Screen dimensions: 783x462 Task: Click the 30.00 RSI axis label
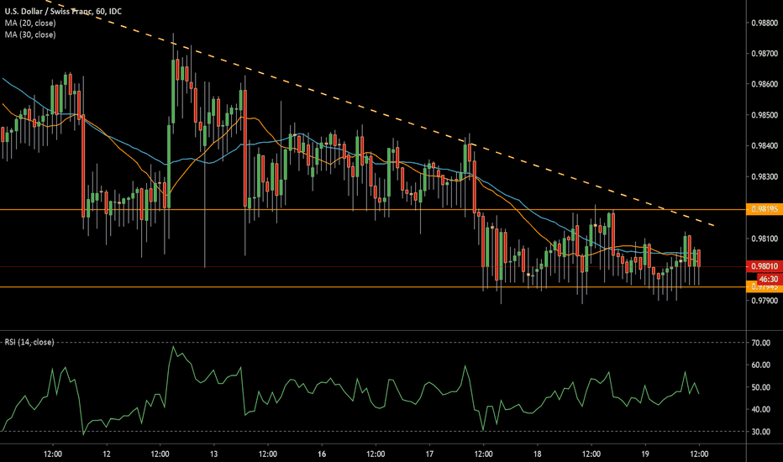[761, 432]
